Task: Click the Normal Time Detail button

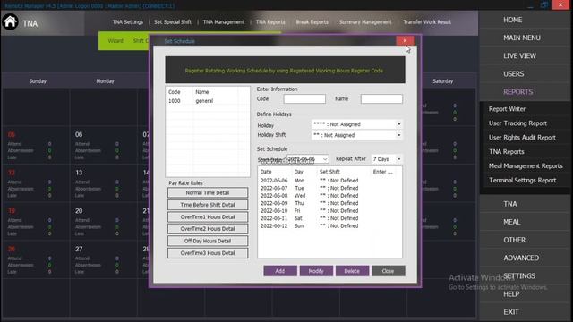Action: point(208,193)
